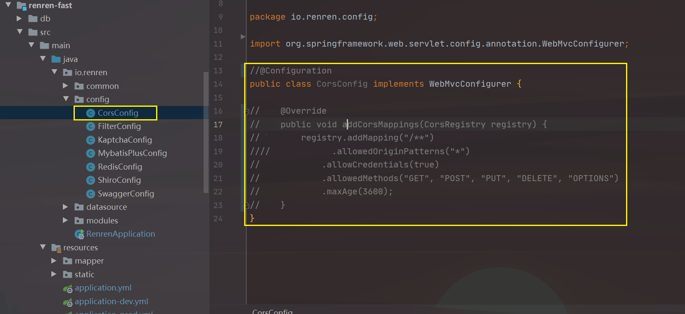
Task: Expand the mapper folder arrow
Action: [x=53, y=261]
